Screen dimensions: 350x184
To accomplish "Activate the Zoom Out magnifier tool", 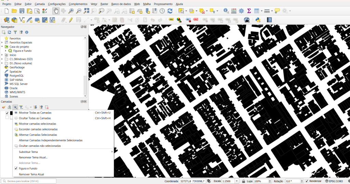I will point(79,11).
